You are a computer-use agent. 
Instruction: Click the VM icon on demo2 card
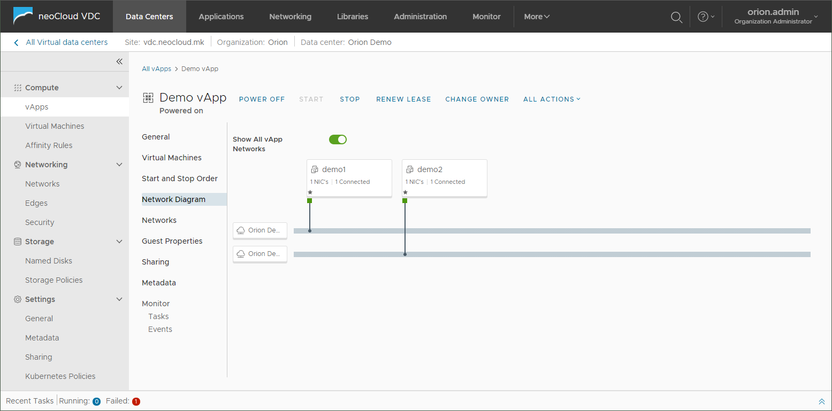point(410,169)
